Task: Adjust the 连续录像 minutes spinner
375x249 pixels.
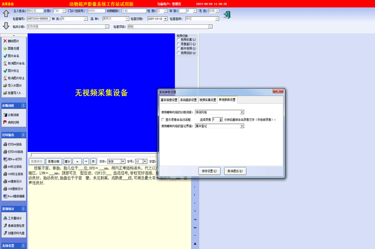Action: 220,120
